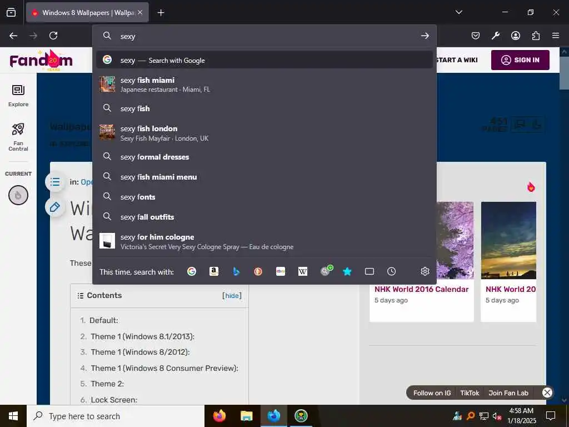The height and width of the screenshot is (427, 569).
Task: Click the Join Fan Lab button
Action: tap(508, 393)
